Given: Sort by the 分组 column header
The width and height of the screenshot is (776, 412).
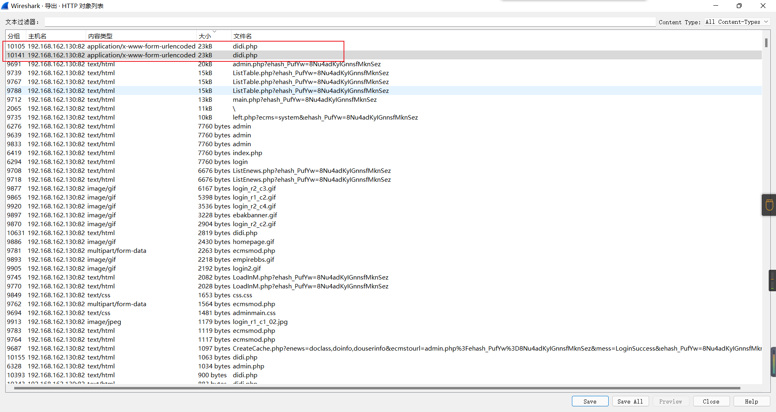Looking at the screenshot, I should click(16, 36).
